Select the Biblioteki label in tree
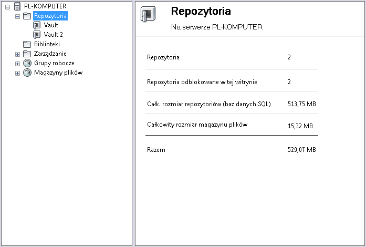The image size is (366, 247). (47, 44)
